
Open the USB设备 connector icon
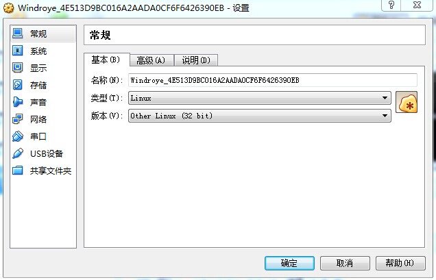point(18,153)
